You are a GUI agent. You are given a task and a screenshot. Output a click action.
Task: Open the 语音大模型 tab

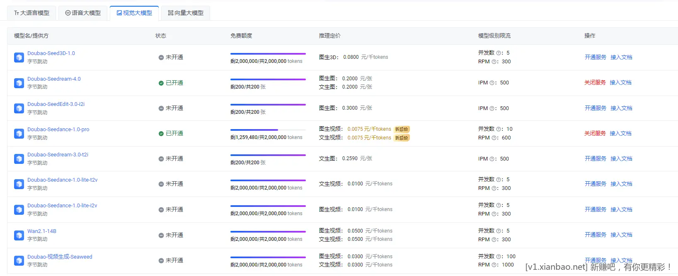[x=83, y=13]
